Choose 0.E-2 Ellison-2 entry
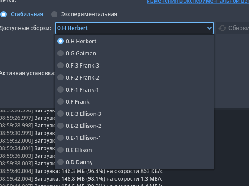249x186 pixels. coord(134,126)
